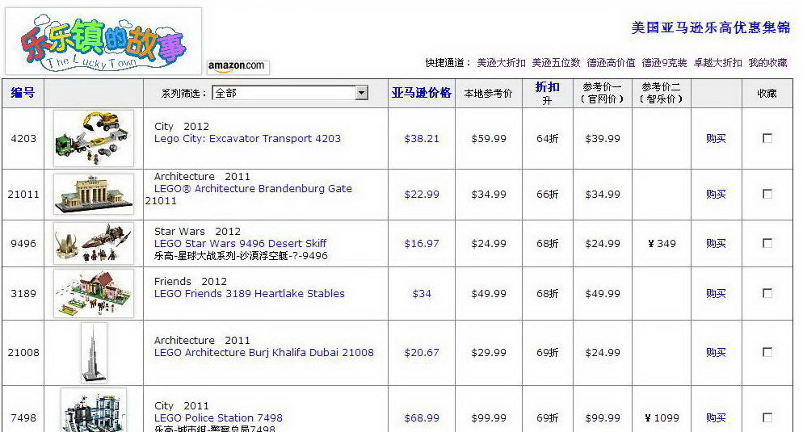
Task: Click the $68.99 Amazon price
Action: coord(422,417)
